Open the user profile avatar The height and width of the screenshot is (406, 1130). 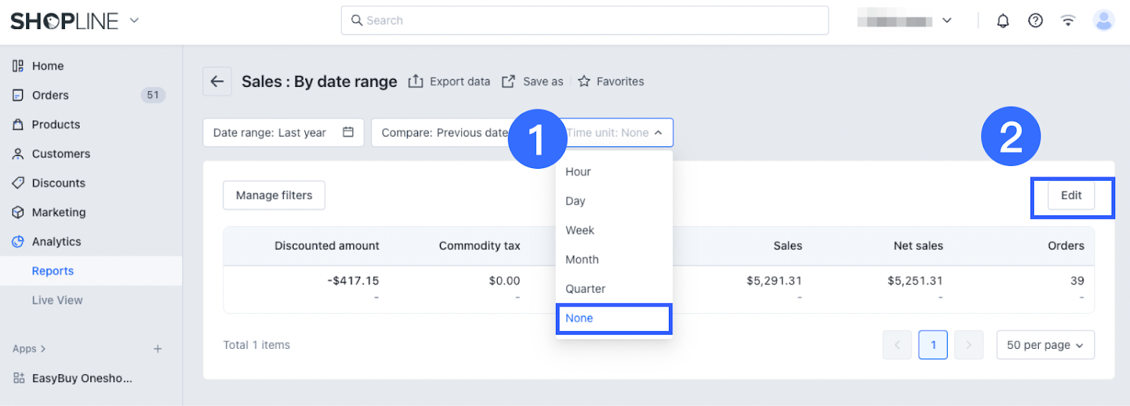1103,21
